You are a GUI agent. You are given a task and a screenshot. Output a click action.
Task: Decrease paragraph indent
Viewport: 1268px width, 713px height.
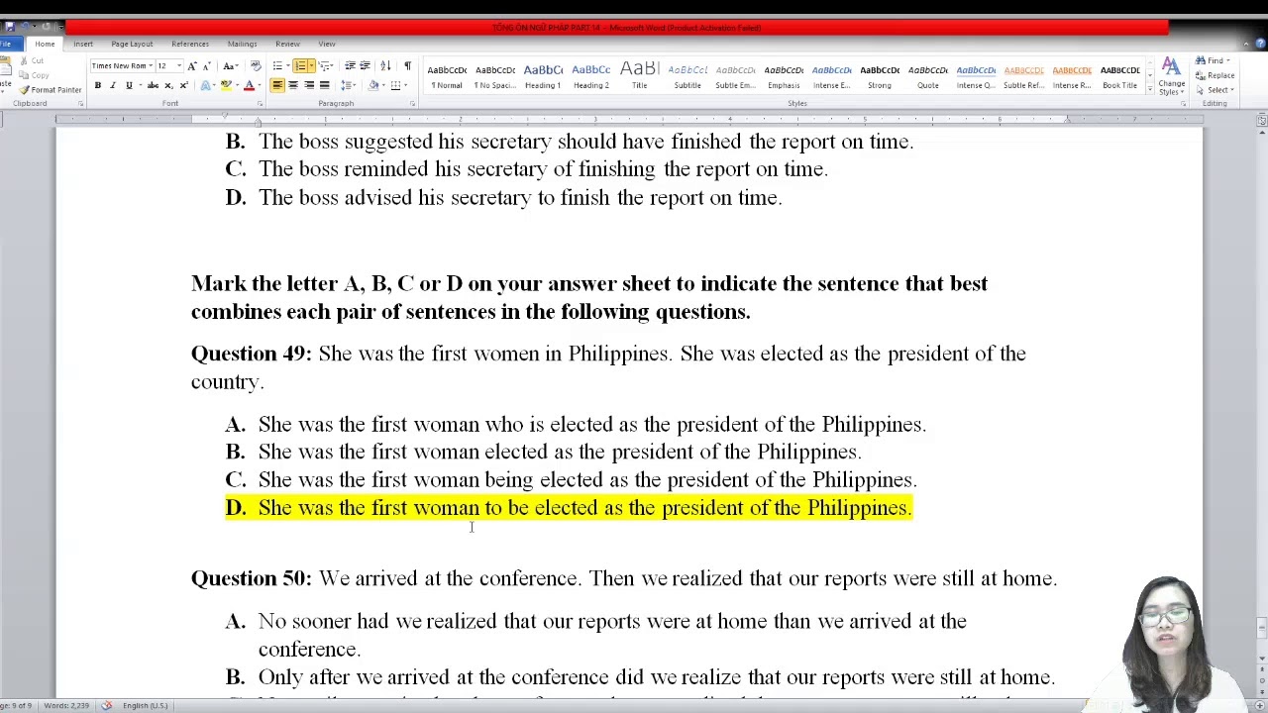[x=350, y=65]
